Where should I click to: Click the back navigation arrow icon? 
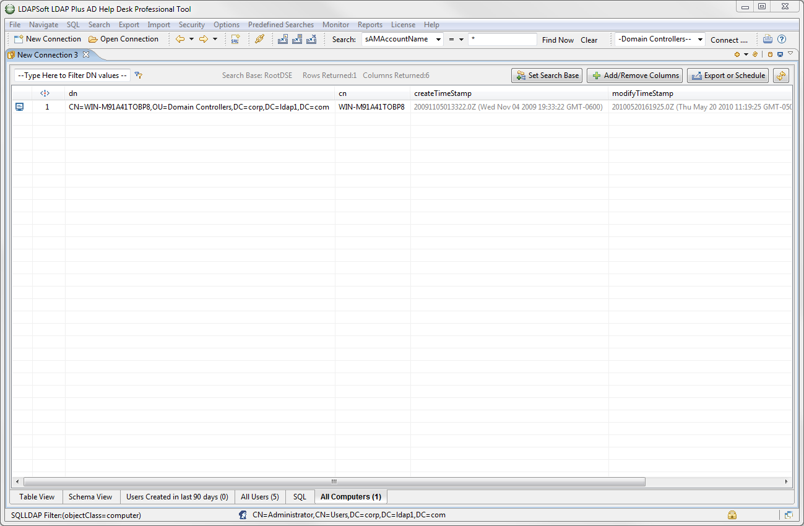pos(180,40)
